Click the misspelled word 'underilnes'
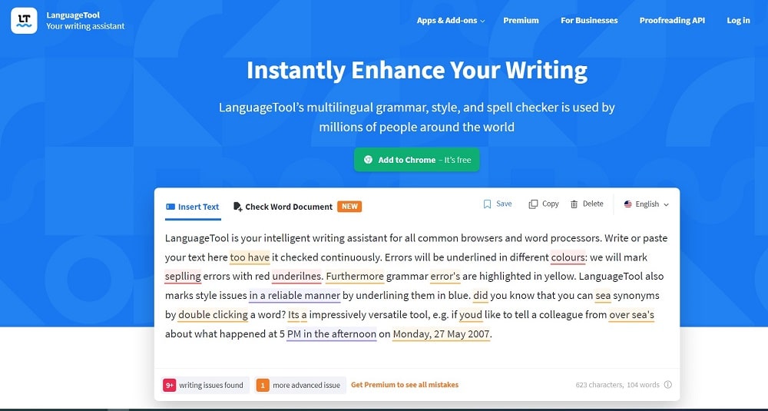The height and width of the screenshot is (411, 768). pos(296,277)
